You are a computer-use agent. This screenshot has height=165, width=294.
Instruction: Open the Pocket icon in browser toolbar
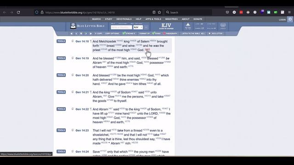[227, 12]
